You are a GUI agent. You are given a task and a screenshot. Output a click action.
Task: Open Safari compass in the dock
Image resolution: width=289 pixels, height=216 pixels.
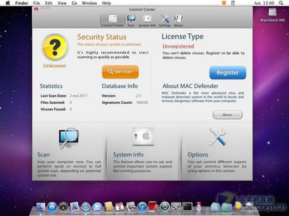(x=86, y=207)
